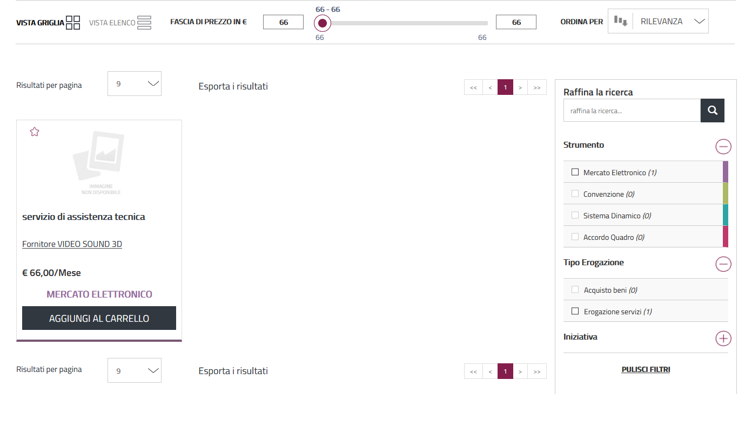
Task: Go to last page in top pagination
Action: (536, 87)
